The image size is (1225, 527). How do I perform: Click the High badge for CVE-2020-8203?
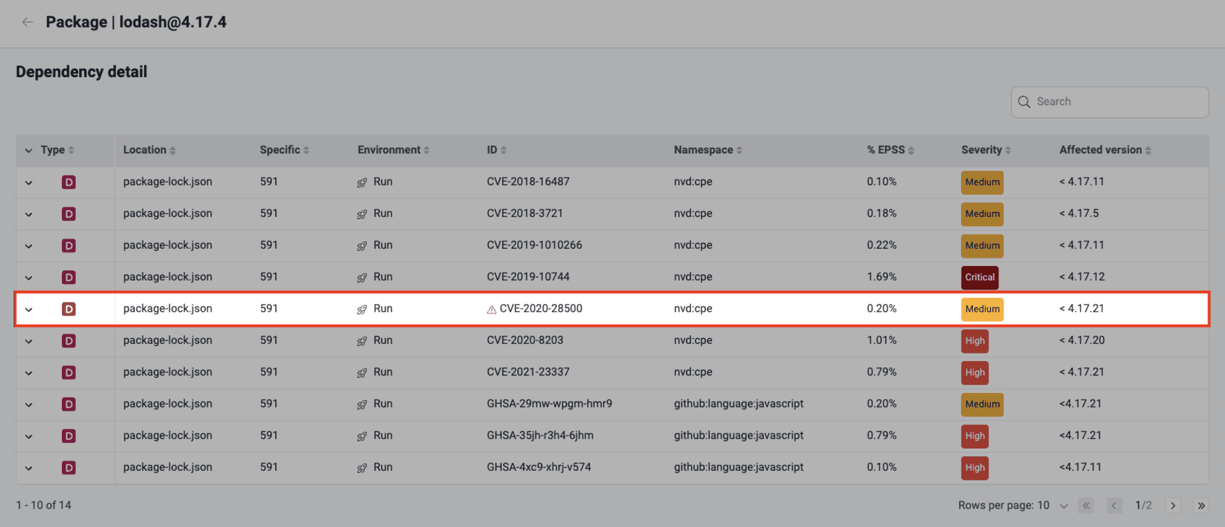(x=975, y=341)
